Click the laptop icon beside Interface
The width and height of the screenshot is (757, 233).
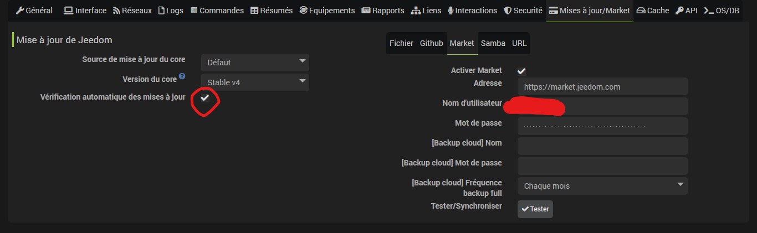[x=68, y=11]
